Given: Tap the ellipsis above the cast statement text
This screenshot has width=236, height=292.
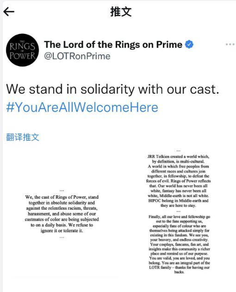Looking at the screenshot, I should 62,191.
